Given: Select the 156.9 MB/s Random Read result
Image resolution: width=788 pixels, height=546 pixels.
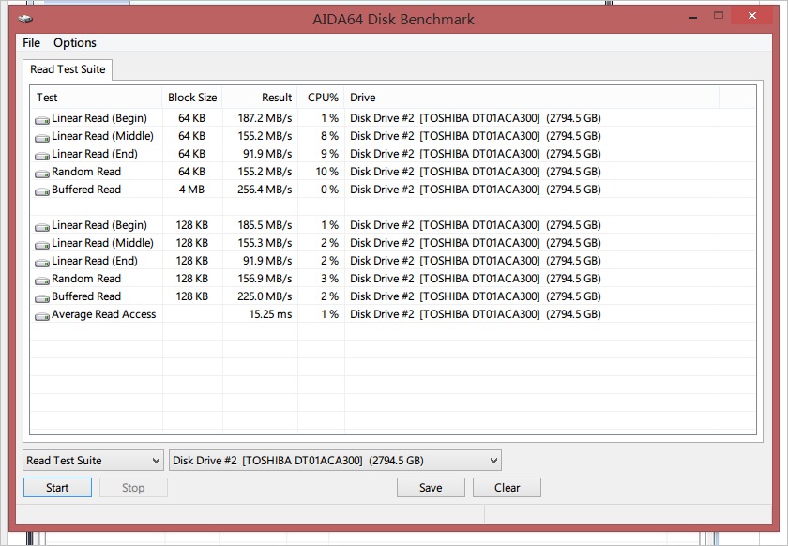Looking at the screenshot, I should pos(265,279).
